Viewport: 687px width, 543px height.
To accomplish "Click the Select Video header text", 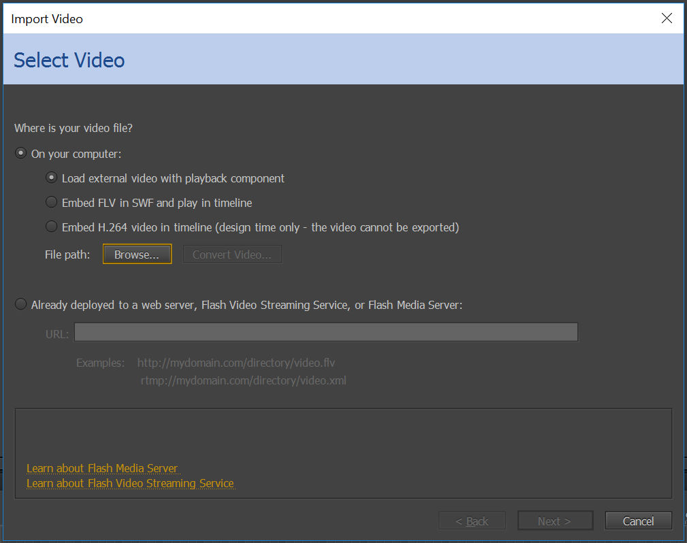I will [x=69, y=61].
